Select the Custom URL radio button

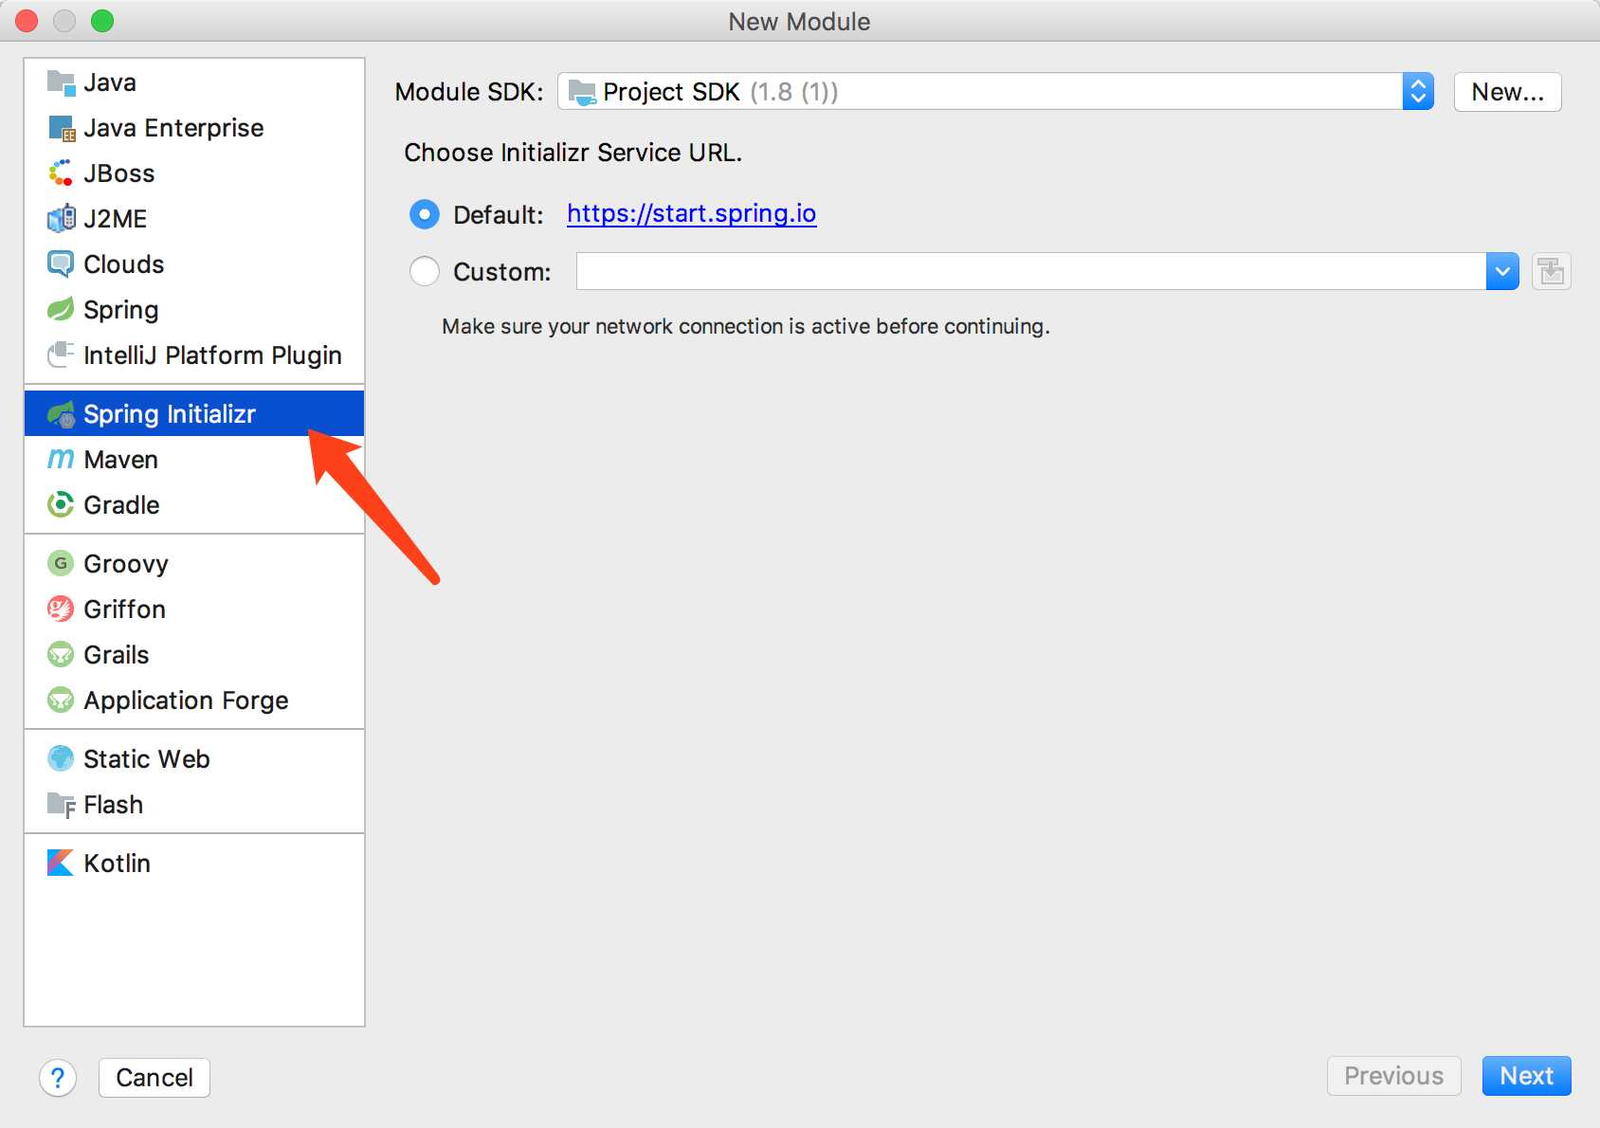pos(425,272)
